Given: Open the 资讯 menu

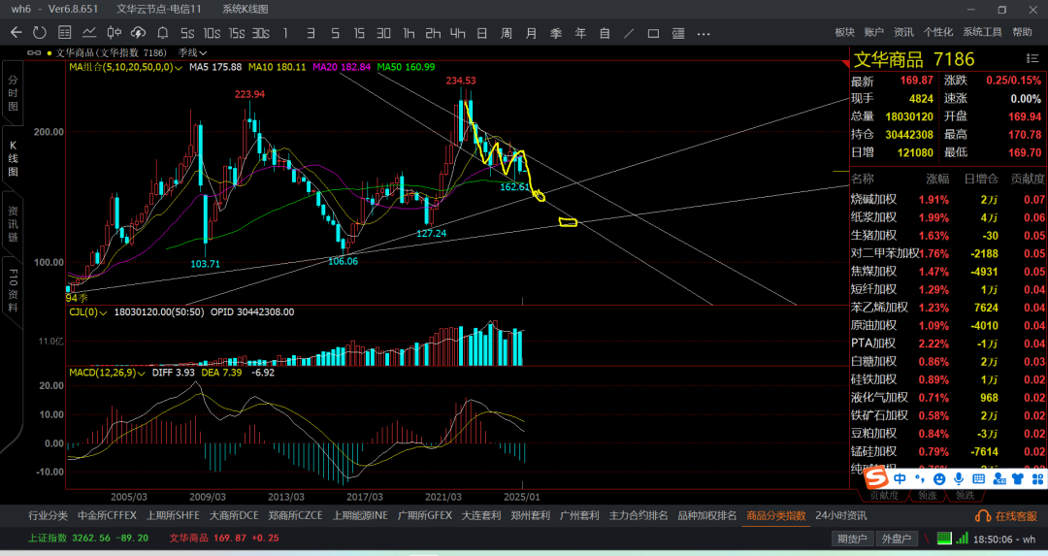Looking at the screenshot, I should pos(903,32).
